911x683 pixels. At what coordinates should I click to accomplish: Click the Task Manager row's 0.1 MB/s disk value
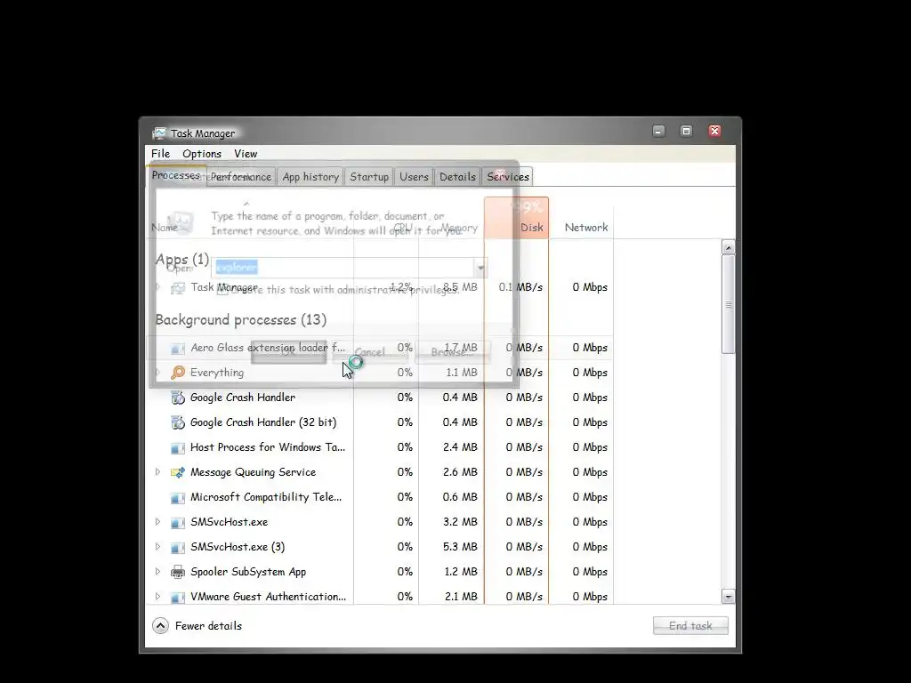(x=520, y=287)
